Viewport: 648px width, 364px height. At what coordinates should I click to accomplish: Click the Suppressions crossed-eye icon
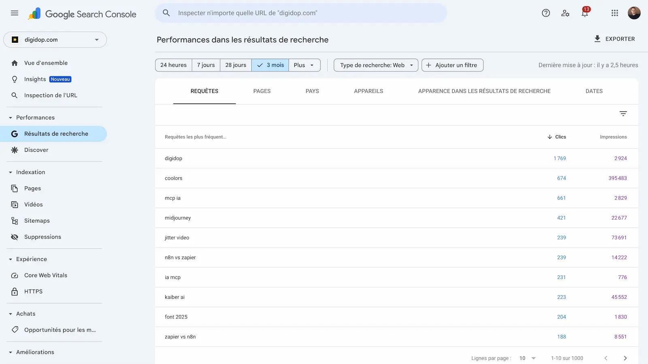click(x=15, y=237)
